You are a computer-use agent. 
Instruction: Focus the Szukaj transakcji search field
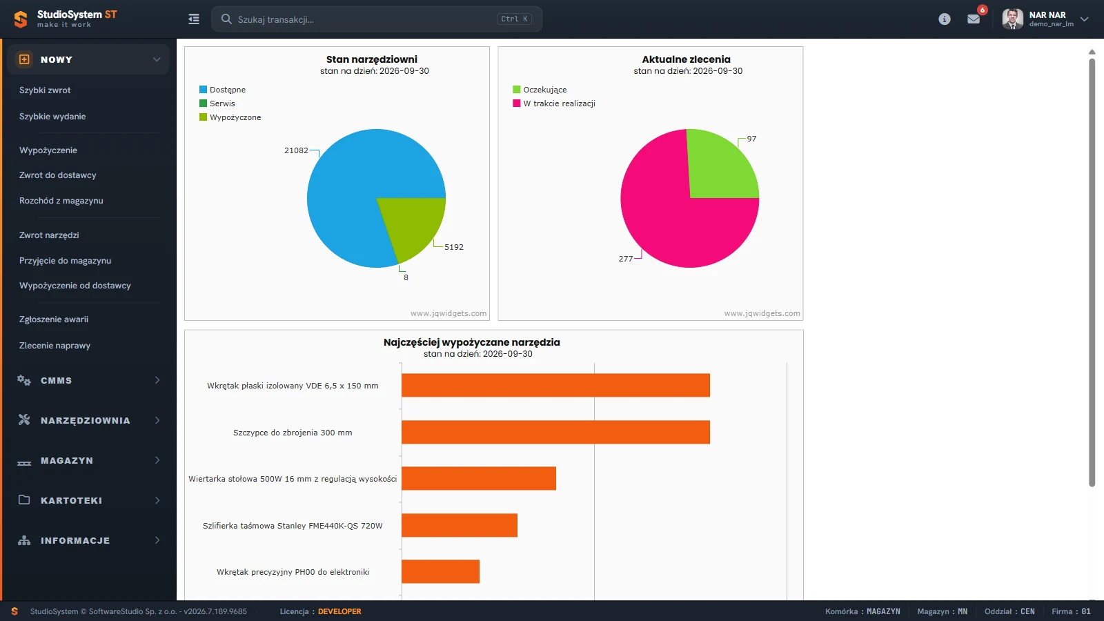click(x=377, y=19)
